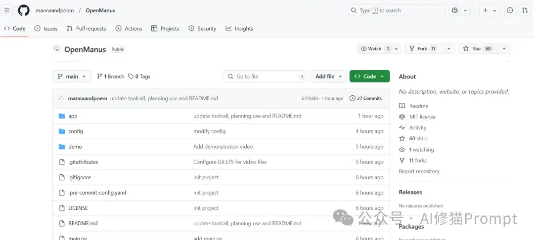Image resolution: width=534 pixels, height=240 pixels.
Task: Open the Add file dropdown
Action: pos(328,77)
